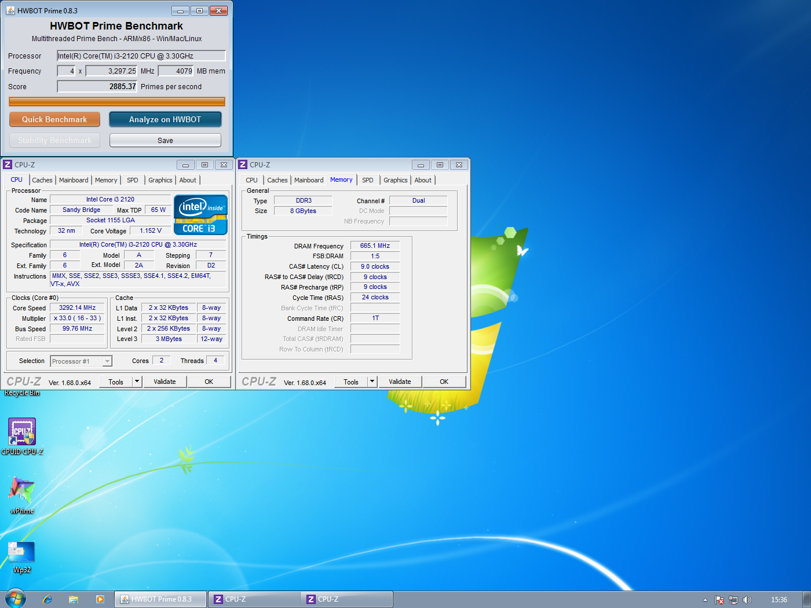Click the HWBOT benchmark orange progress bar
The width and height of the screenshot is (811, 608).
point(116,101)
